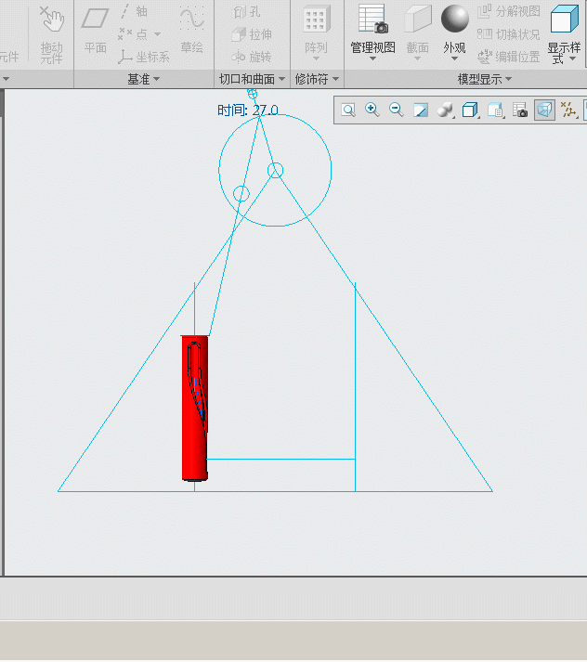Image resolution: width=587 pixels, height=662 pixels.
Task: Open the 外观 (appearance) sphere button
Action: [x=455, y=27]
